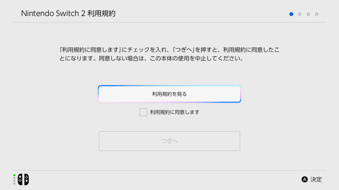The height and width of the screenshot is (190, 339).
Task: Click the A button icon
Action: click(305, 179)
